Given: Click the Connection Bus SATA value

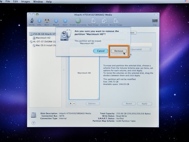Looking at the screenshot, I should [x=62, y=116].
